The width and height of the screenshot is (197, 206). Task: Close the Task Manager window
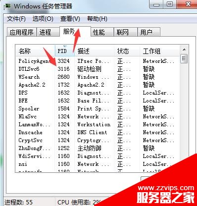(187, 4)
